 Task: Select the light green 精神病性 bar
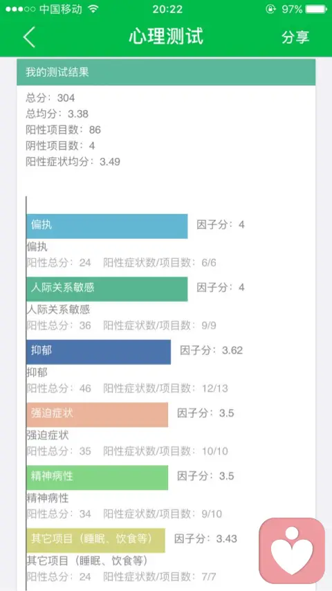98,478
